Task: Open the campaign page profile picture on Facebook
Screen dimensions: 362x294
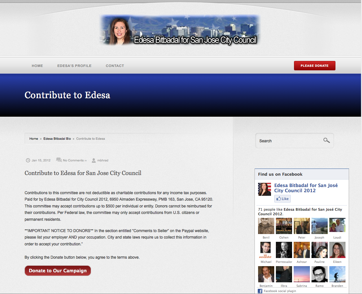Action: pos(265,189)
